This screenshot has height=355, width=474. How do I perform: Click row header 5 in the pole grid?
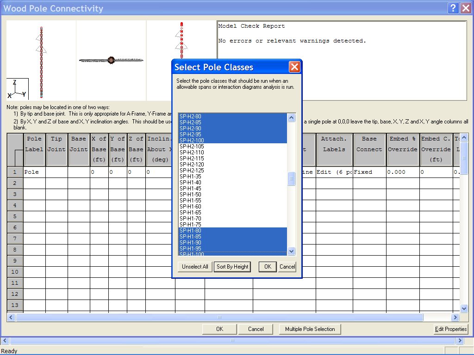(14, 216)
